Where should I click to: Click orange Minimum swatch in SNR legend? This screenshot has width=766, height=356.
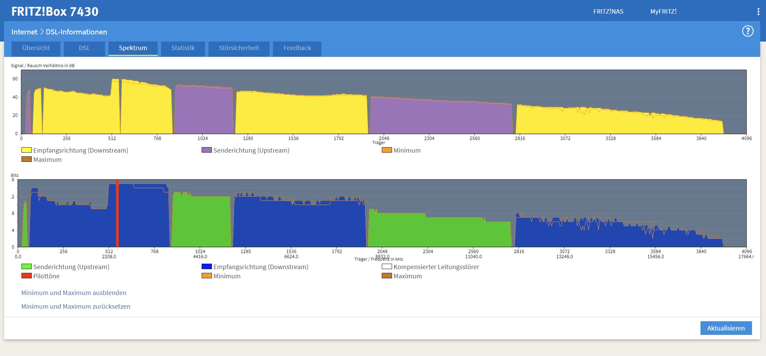pos(387,150)
